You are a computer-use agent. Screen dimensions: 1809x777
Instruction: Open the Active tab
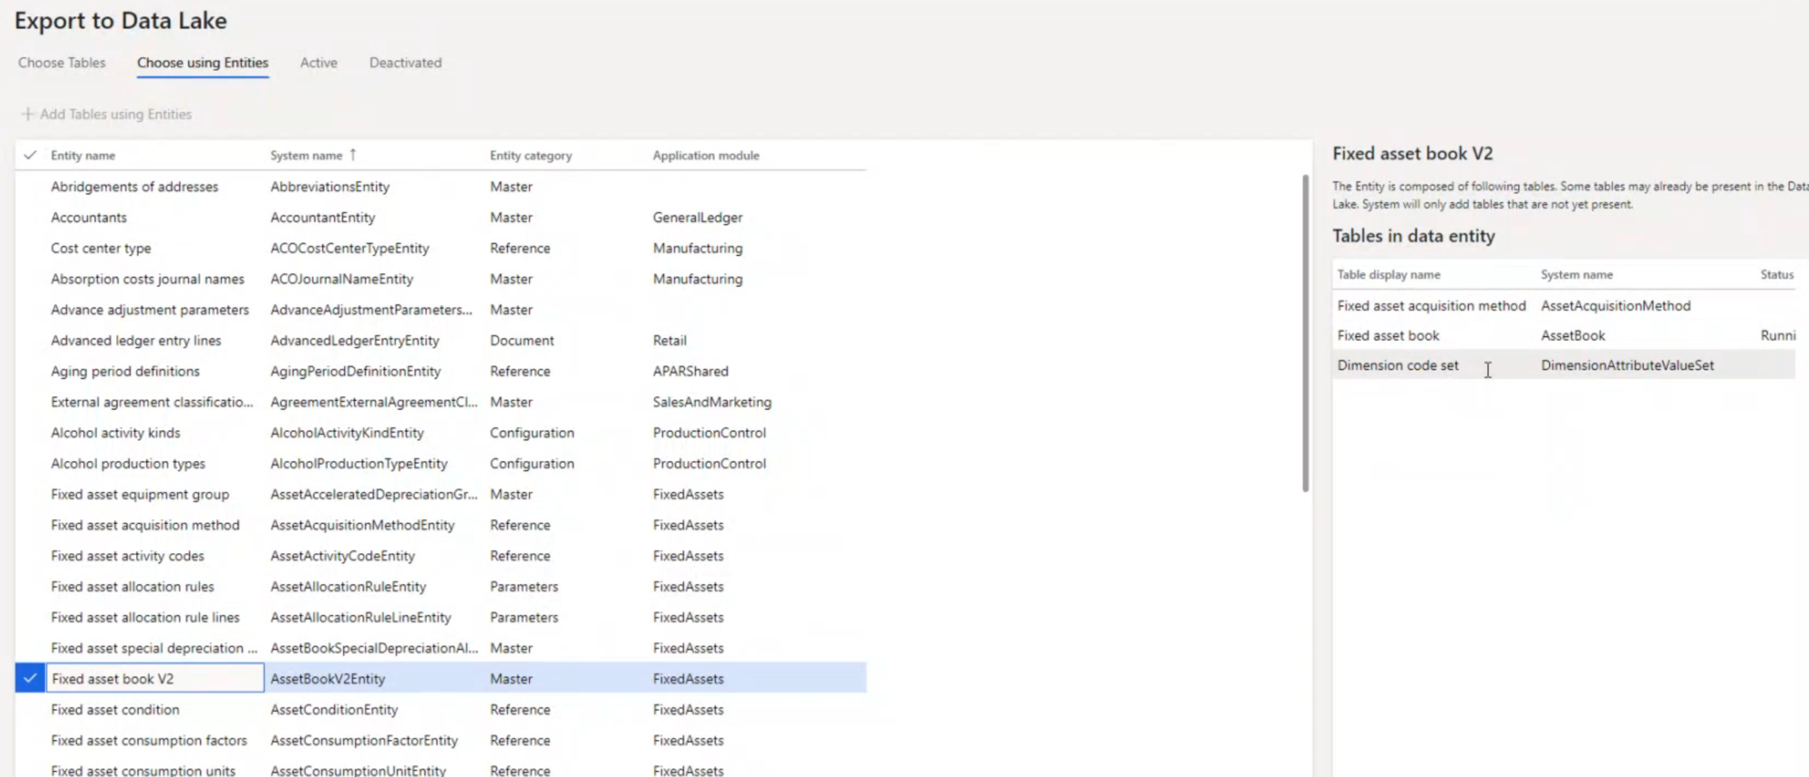[318, 63]
